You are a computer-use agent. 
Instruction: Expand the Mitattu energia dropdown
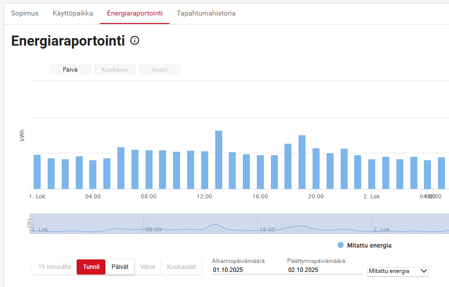point(398,271)
